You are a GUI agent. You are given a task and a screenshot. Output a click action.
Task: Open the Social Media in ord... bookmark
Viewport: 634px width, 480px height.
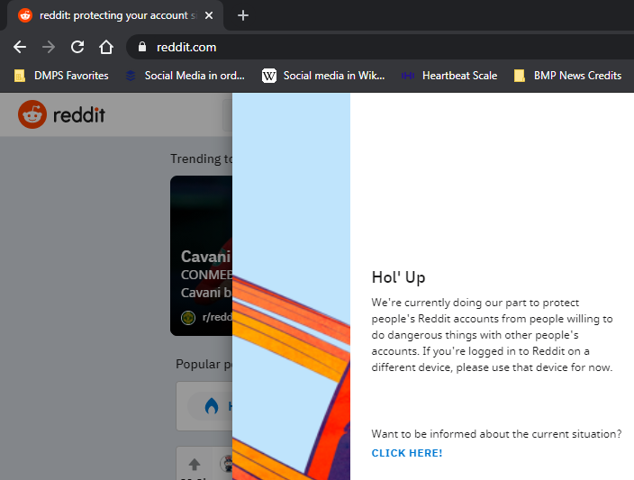click(186, 76)
